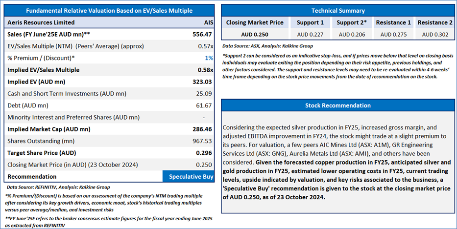Select the peers' average multiple 0.57x

205,46
